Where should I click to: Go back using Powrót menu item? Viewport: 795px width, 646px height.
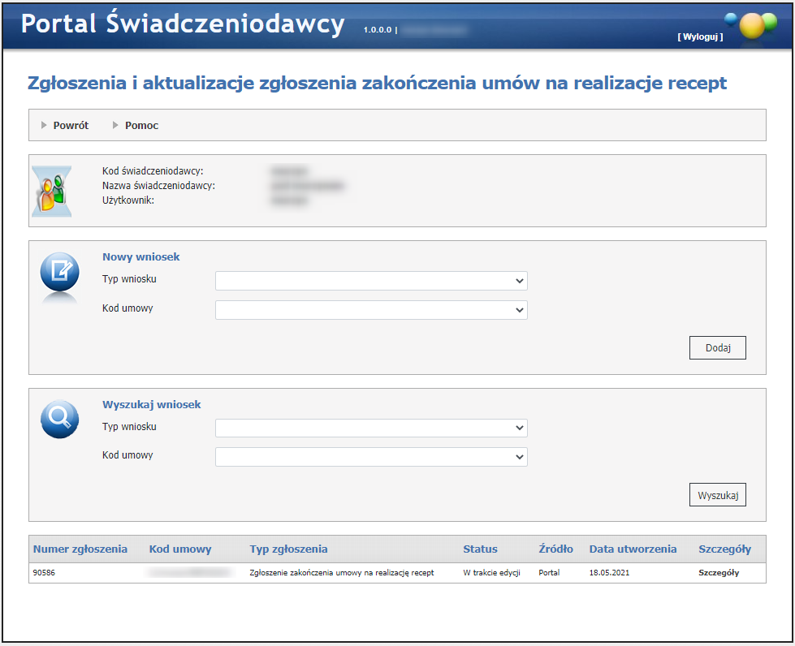tap(71, 126)
